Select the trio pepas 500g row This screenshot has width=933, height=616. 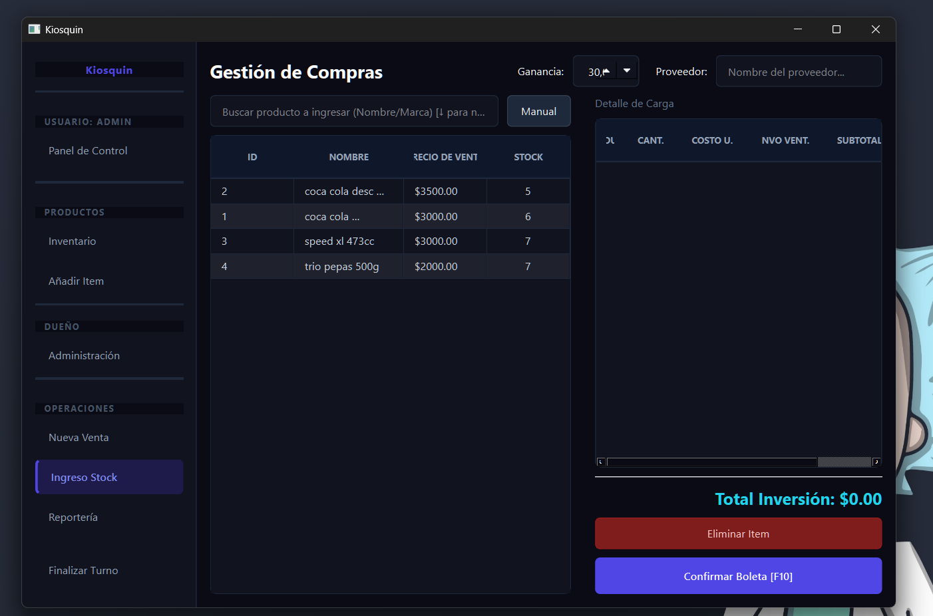coord(391,266)
